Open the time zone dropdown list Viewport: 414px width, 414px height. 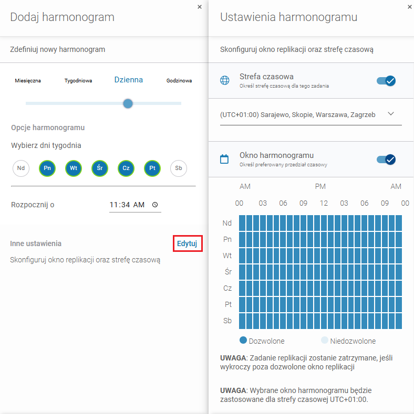(305, 114)
